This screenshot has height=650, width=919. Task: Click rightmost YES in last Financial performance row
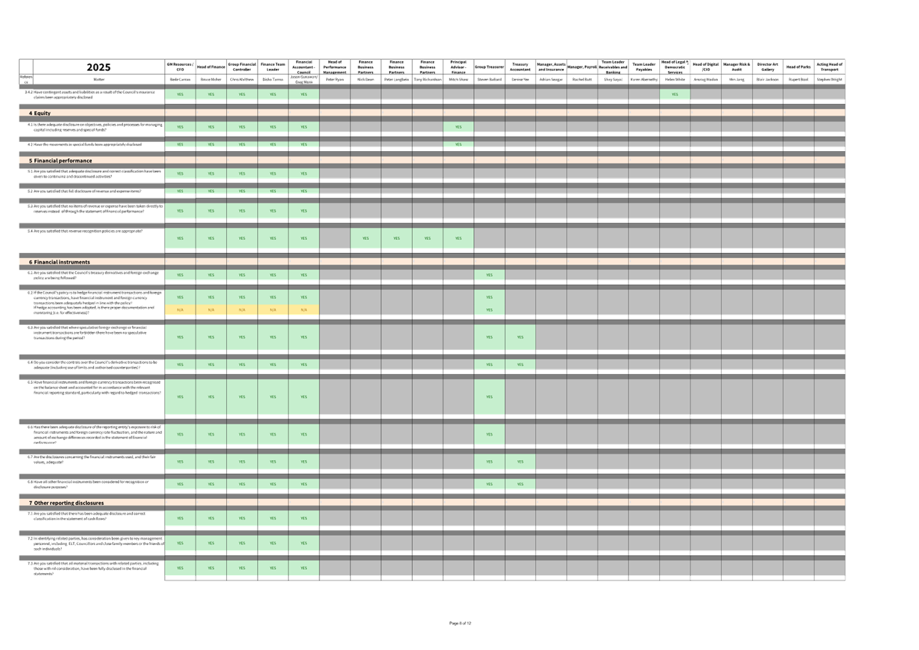[x=458, y=239]
